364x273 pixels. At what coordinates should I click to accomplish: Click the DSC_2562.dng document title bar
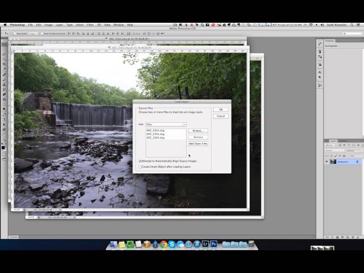click(x=130, y=48)
